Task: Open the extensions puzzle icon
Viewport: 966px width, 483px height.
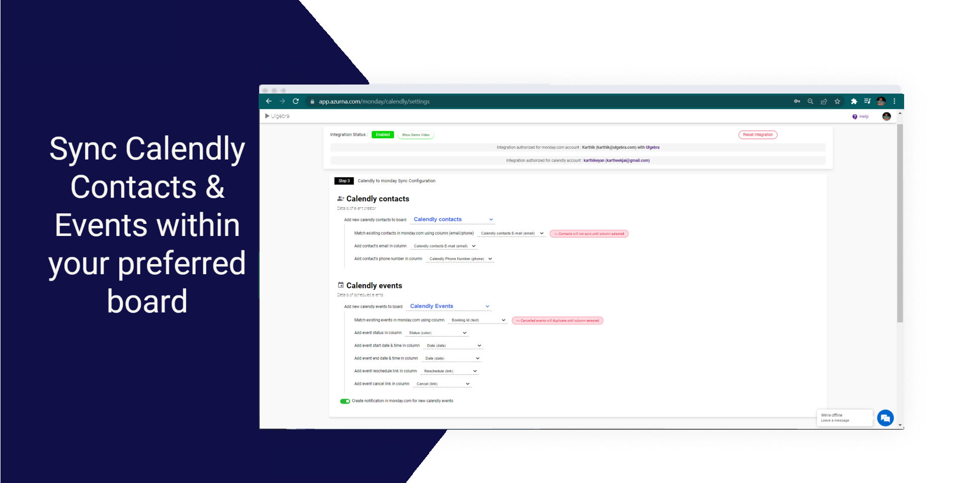Action: pyautogui.click(x=854, y=101)
